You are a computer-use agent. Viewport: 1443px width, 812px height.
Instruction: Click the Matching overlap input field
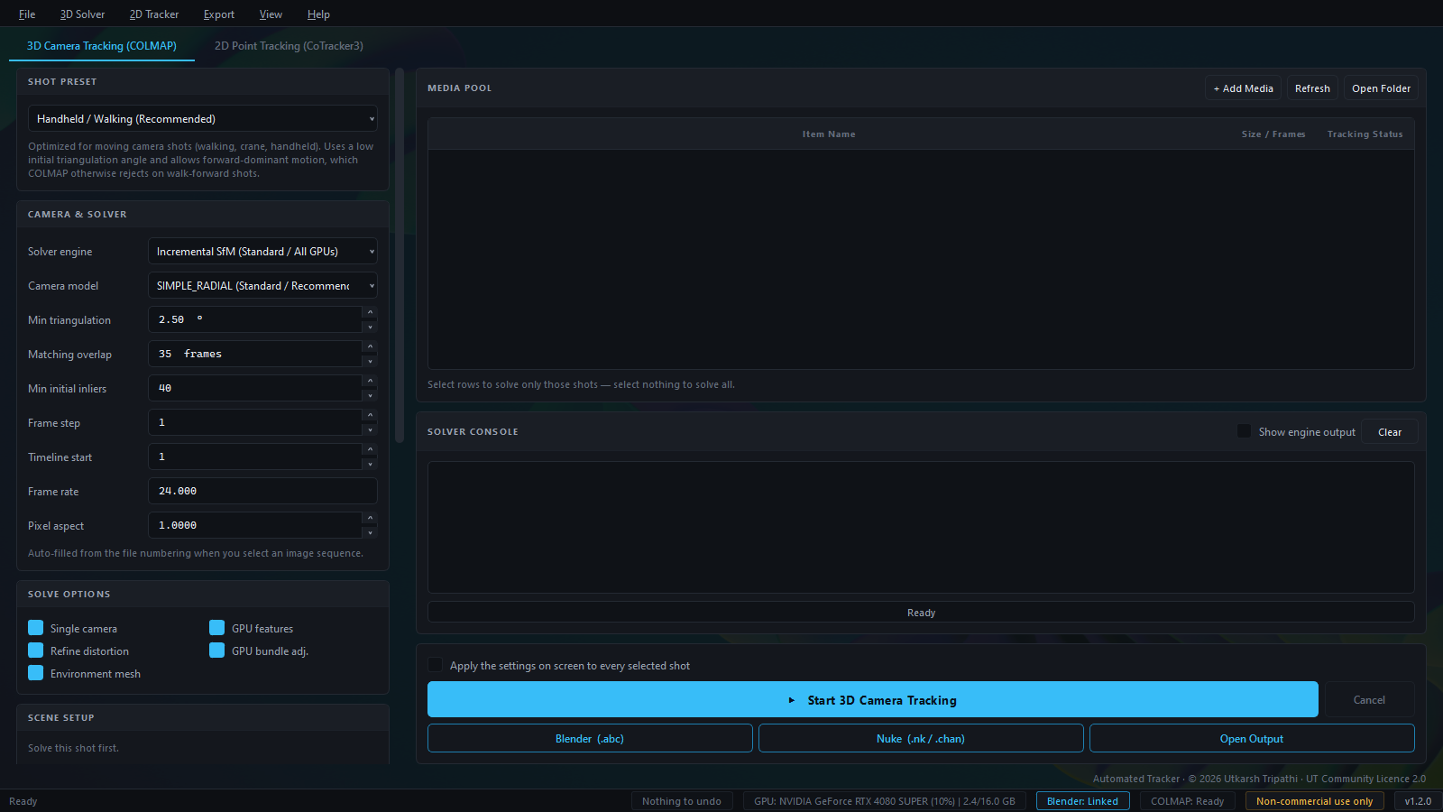click(255, 354)
